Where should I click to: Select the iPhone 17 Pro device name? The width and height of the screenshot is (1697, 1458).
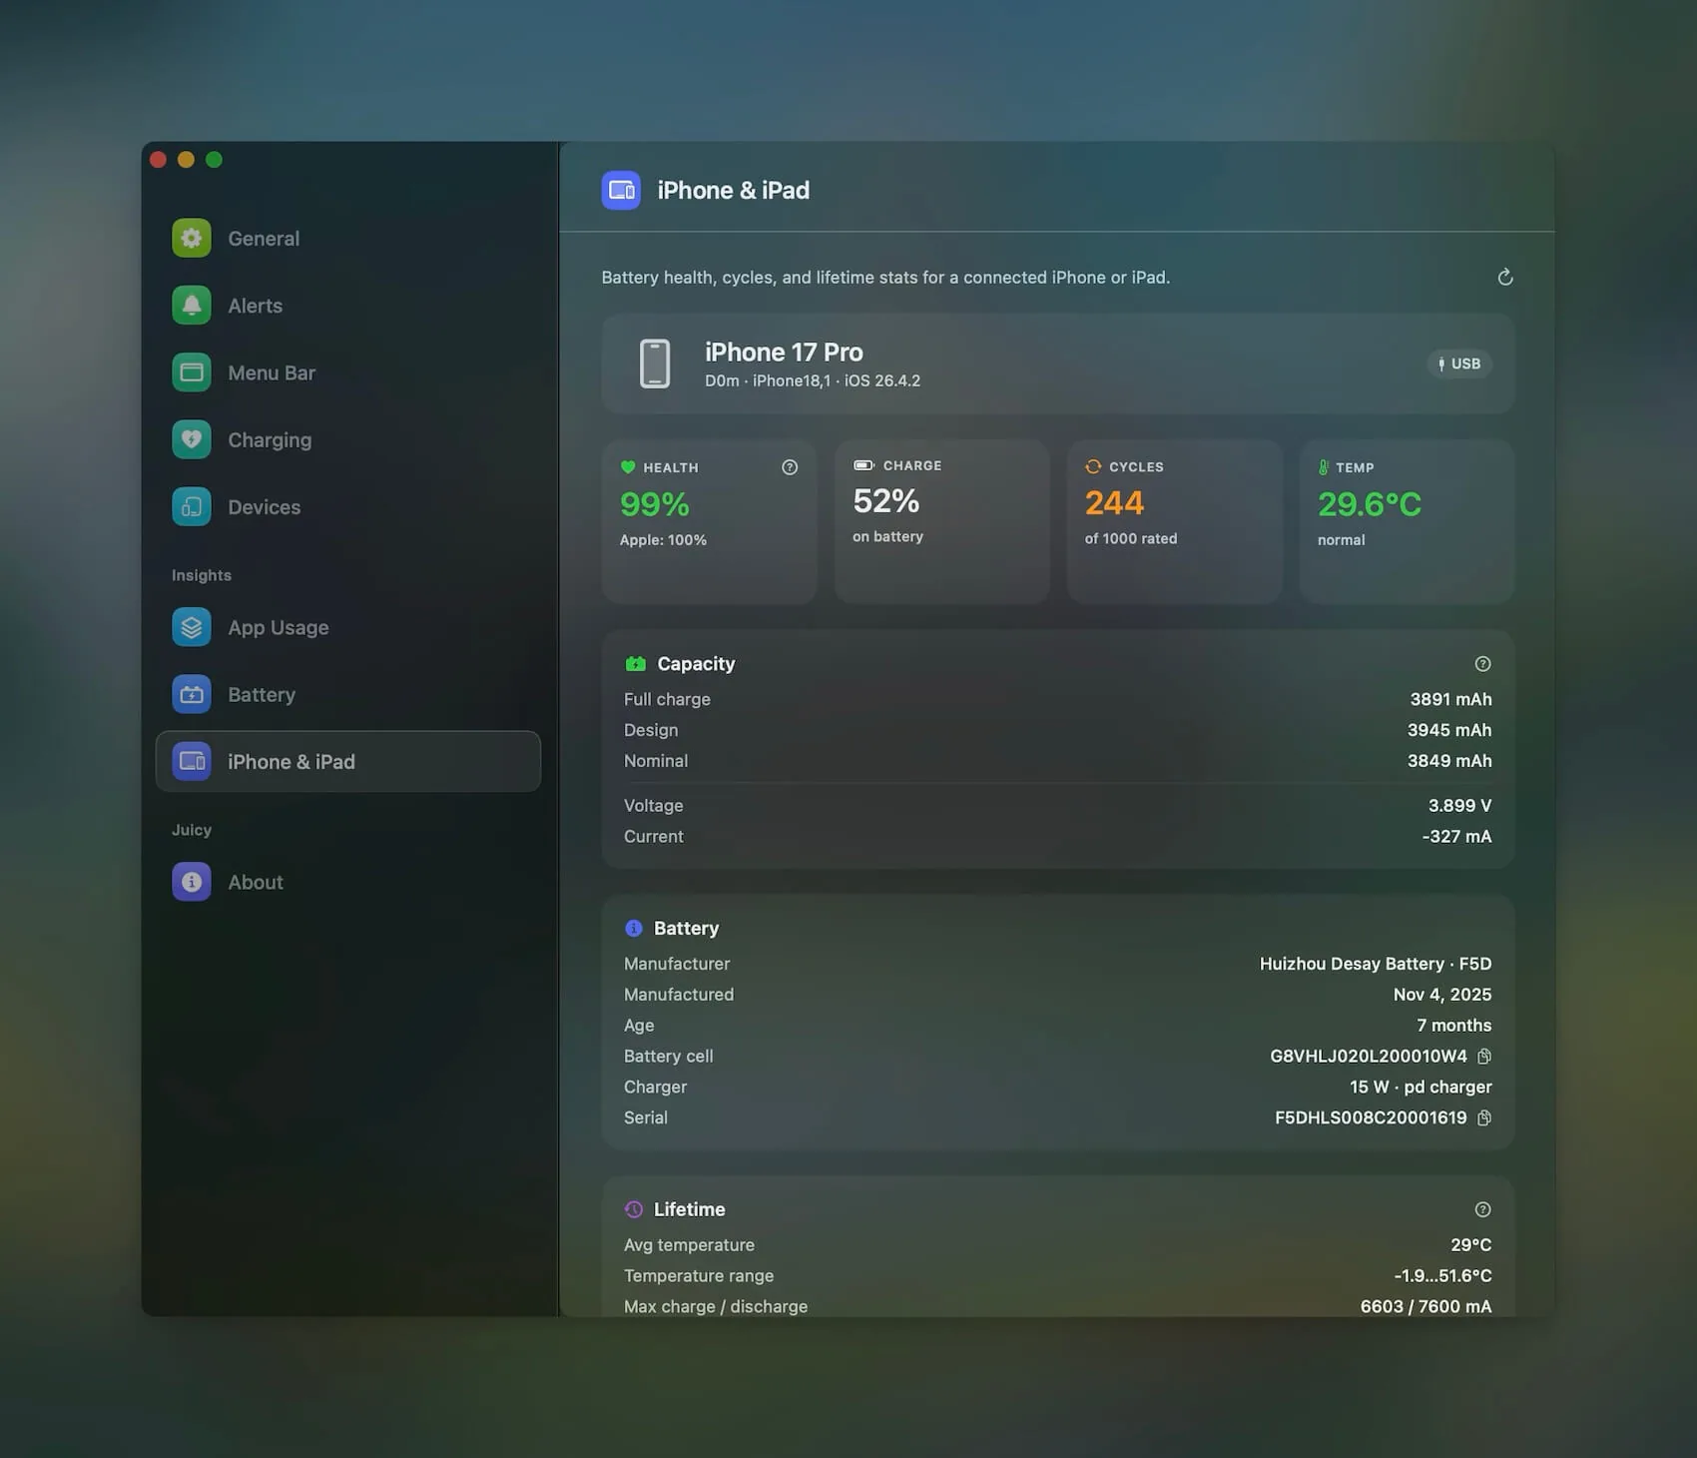point(784,352)
